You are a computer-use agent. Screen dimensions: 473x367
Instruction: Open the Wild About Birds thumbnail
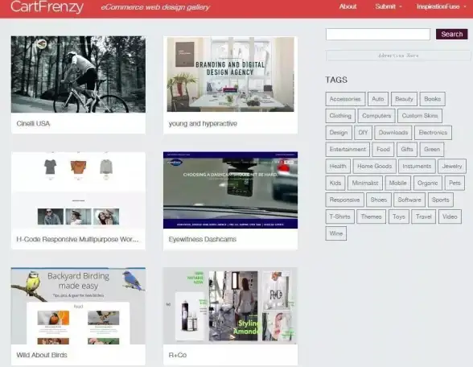click(x=78, y=306)
